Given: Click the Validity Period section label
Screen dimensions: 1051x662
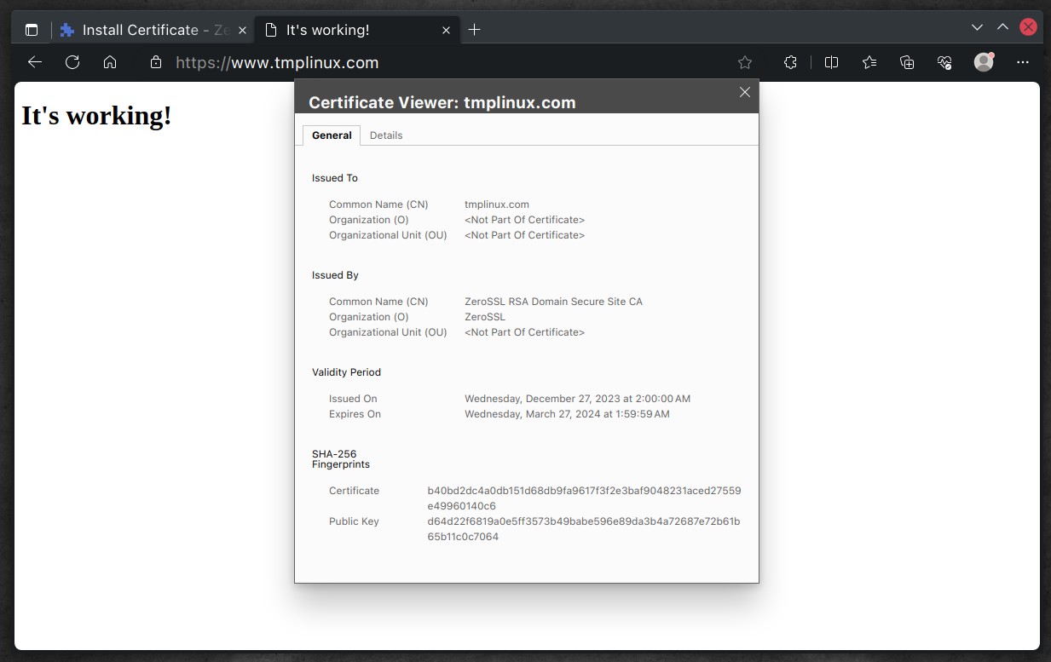Looking at the screenshot, I should (x=346, y=372).
